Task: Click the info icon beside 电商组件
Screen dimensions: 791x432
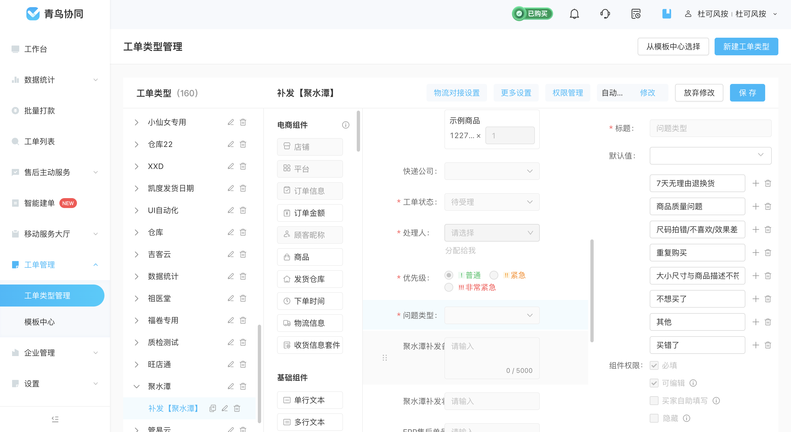Action: (345, 125)
